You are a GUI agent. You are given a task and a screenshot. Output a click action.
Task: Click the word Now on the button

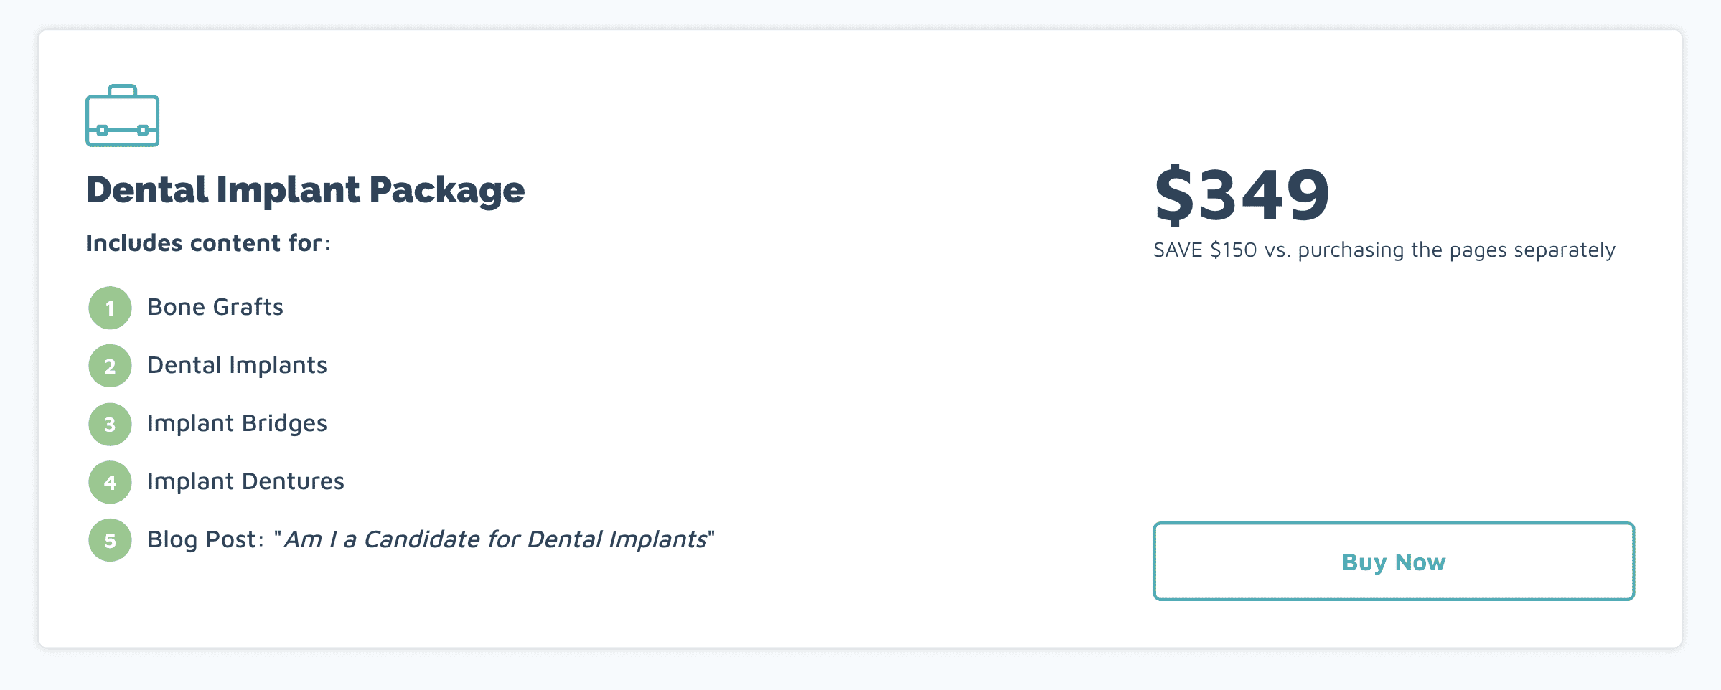(x=1420, y=562)
